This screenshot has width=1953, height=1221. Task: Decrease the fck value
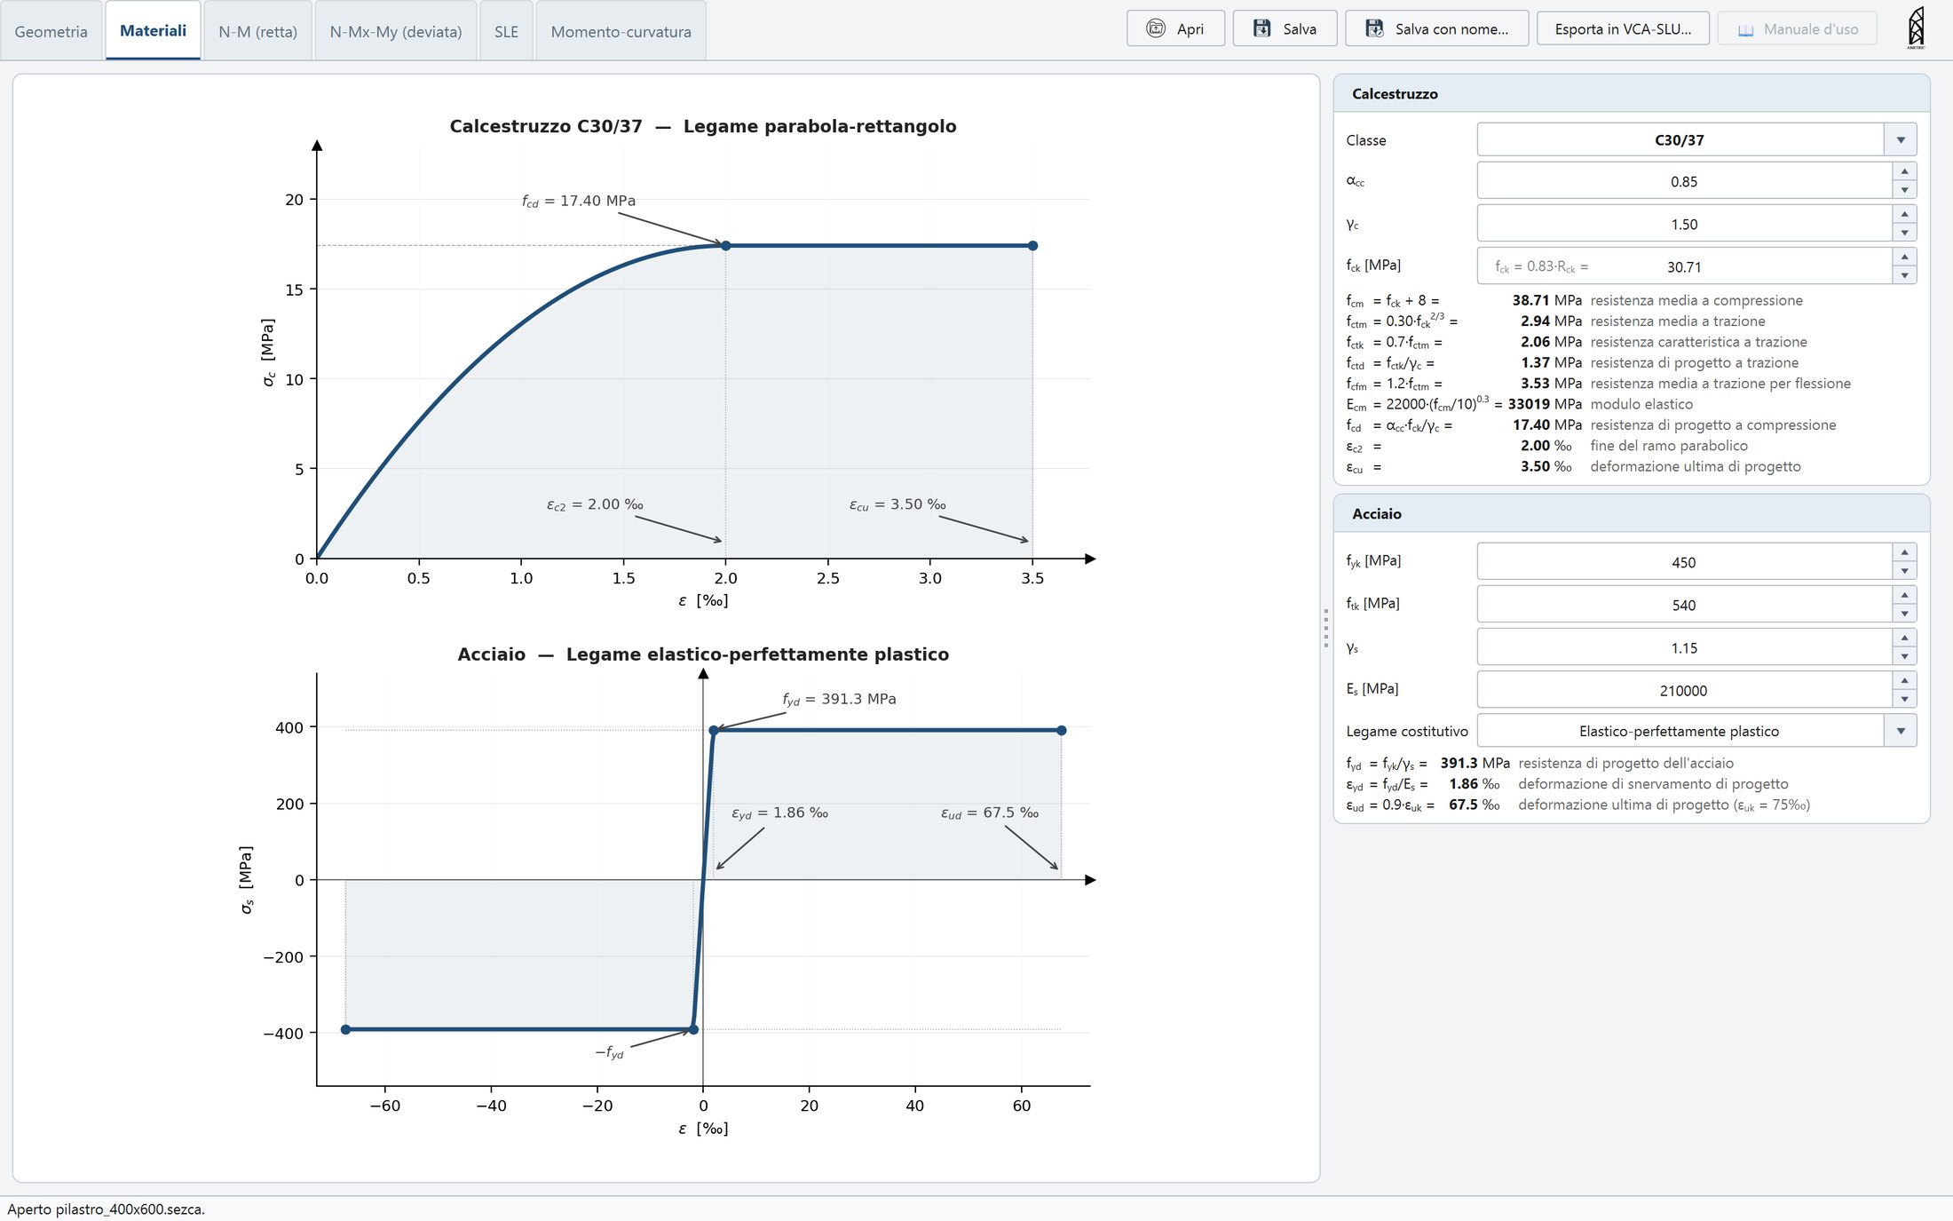(1904, 275)
